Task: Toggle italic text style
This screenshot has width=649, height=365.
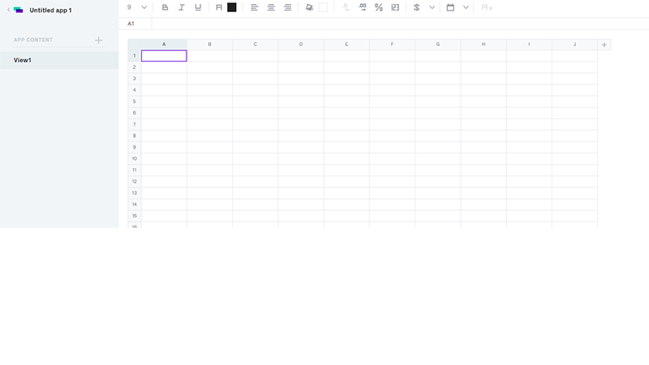Action: pos(182,7)
